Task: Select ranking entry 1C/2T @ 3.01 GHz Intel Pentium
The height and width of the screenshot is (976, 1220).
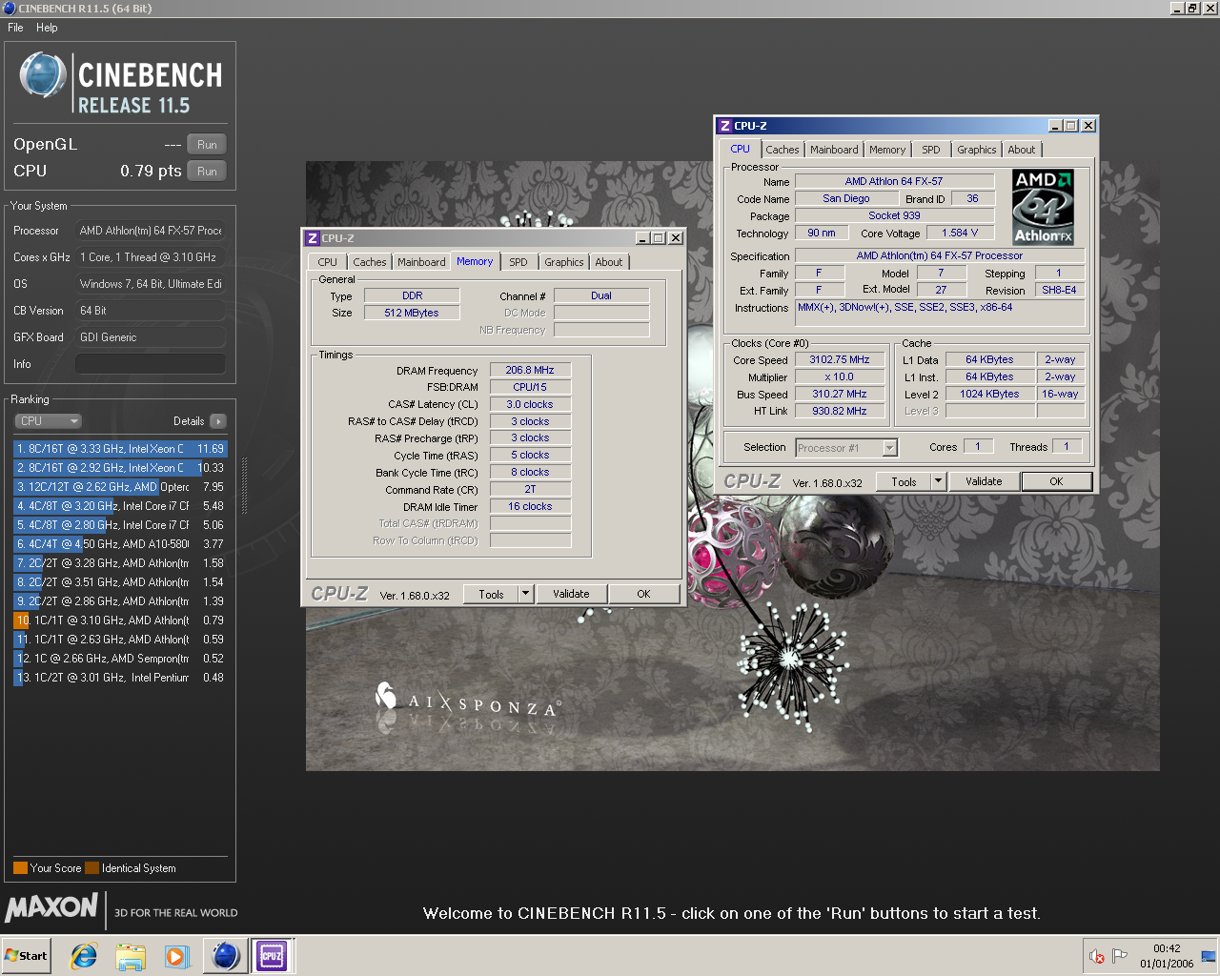Action: [x=120, y=678]
